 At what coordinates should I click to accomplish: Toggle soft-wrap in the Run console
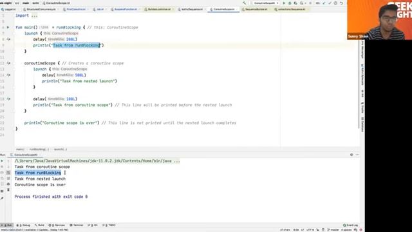8,173
